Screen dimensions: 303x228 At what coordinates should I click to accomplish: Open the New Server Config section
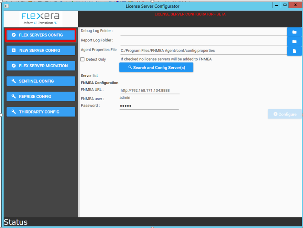pos(41,50)
